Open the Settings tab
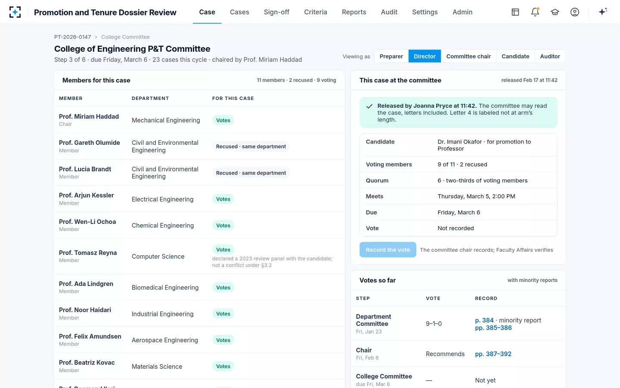 coord(425,12)
